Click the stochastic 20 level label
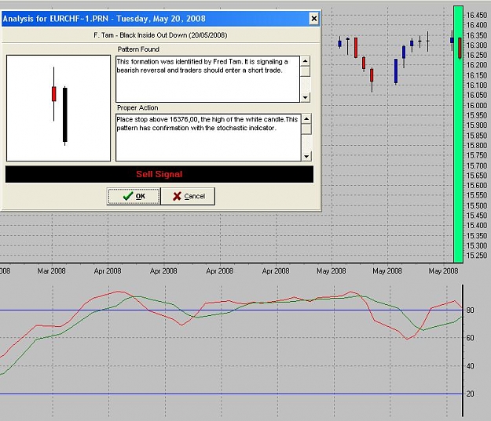 (x=470, y=394)
